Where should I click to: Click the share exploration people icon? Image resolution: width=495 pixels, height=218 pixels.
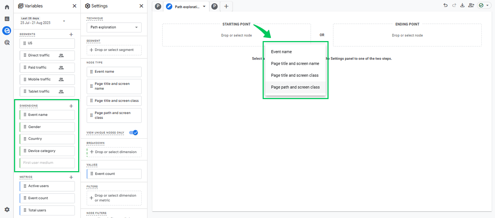point(471,5)
